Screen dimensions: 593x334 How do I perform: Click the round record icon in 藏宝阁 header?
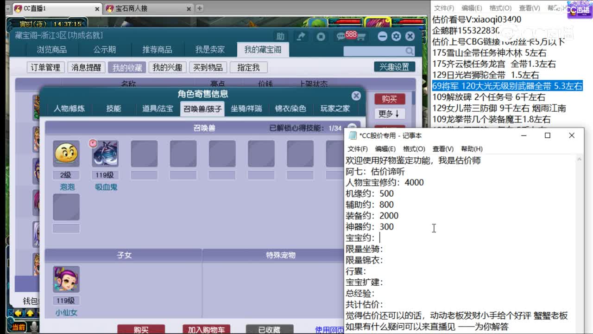[321, 36]
